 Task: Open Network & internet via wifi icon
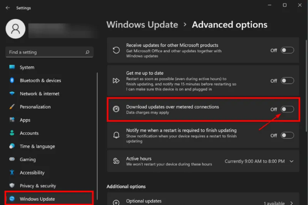[12, 93]
